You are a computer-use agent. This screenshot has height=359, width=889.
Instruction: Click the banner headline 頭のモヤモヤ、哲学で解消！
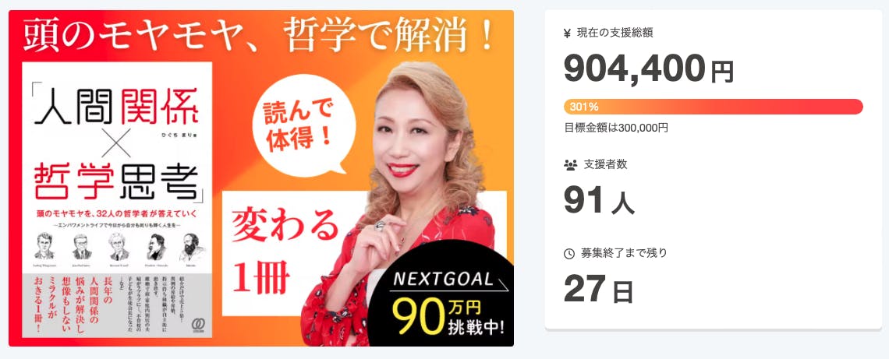click(258, 36)
